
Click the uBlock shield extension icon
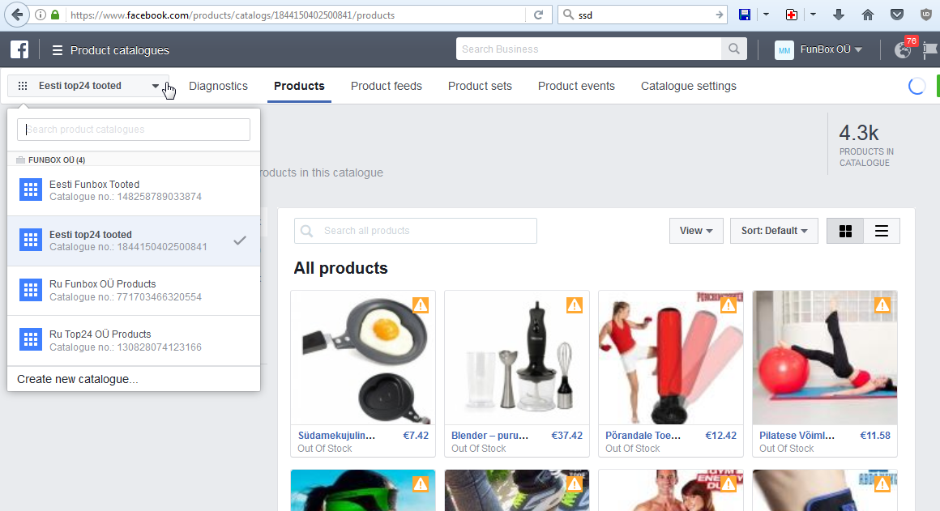(926, 15)
